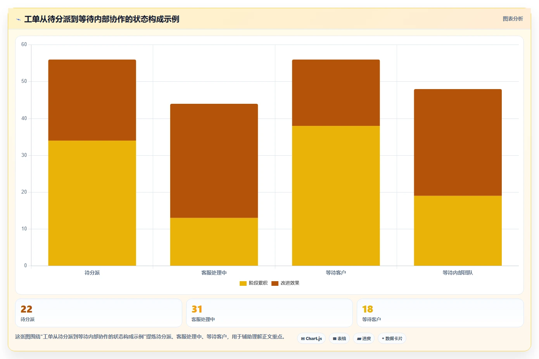The height and width of the screenshot is (359, 539).
Task: Click the 待分派 x-axis label
Action: tap(92, 273)
